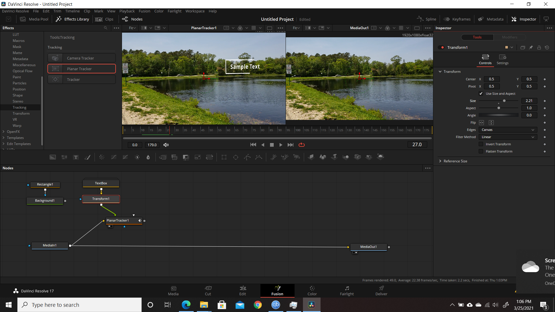Select the Tracker tool in Tracking list
Screen dimensions: 555x312
82,79
